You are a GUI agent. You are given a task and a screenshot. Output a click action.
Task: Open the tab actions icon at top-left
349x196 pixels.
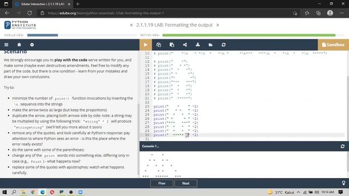click(x=6, y=4)
